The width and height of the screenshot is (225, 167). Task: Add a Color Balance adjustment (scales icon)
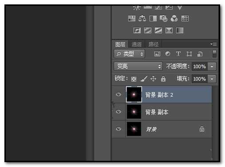click(142, 19)
